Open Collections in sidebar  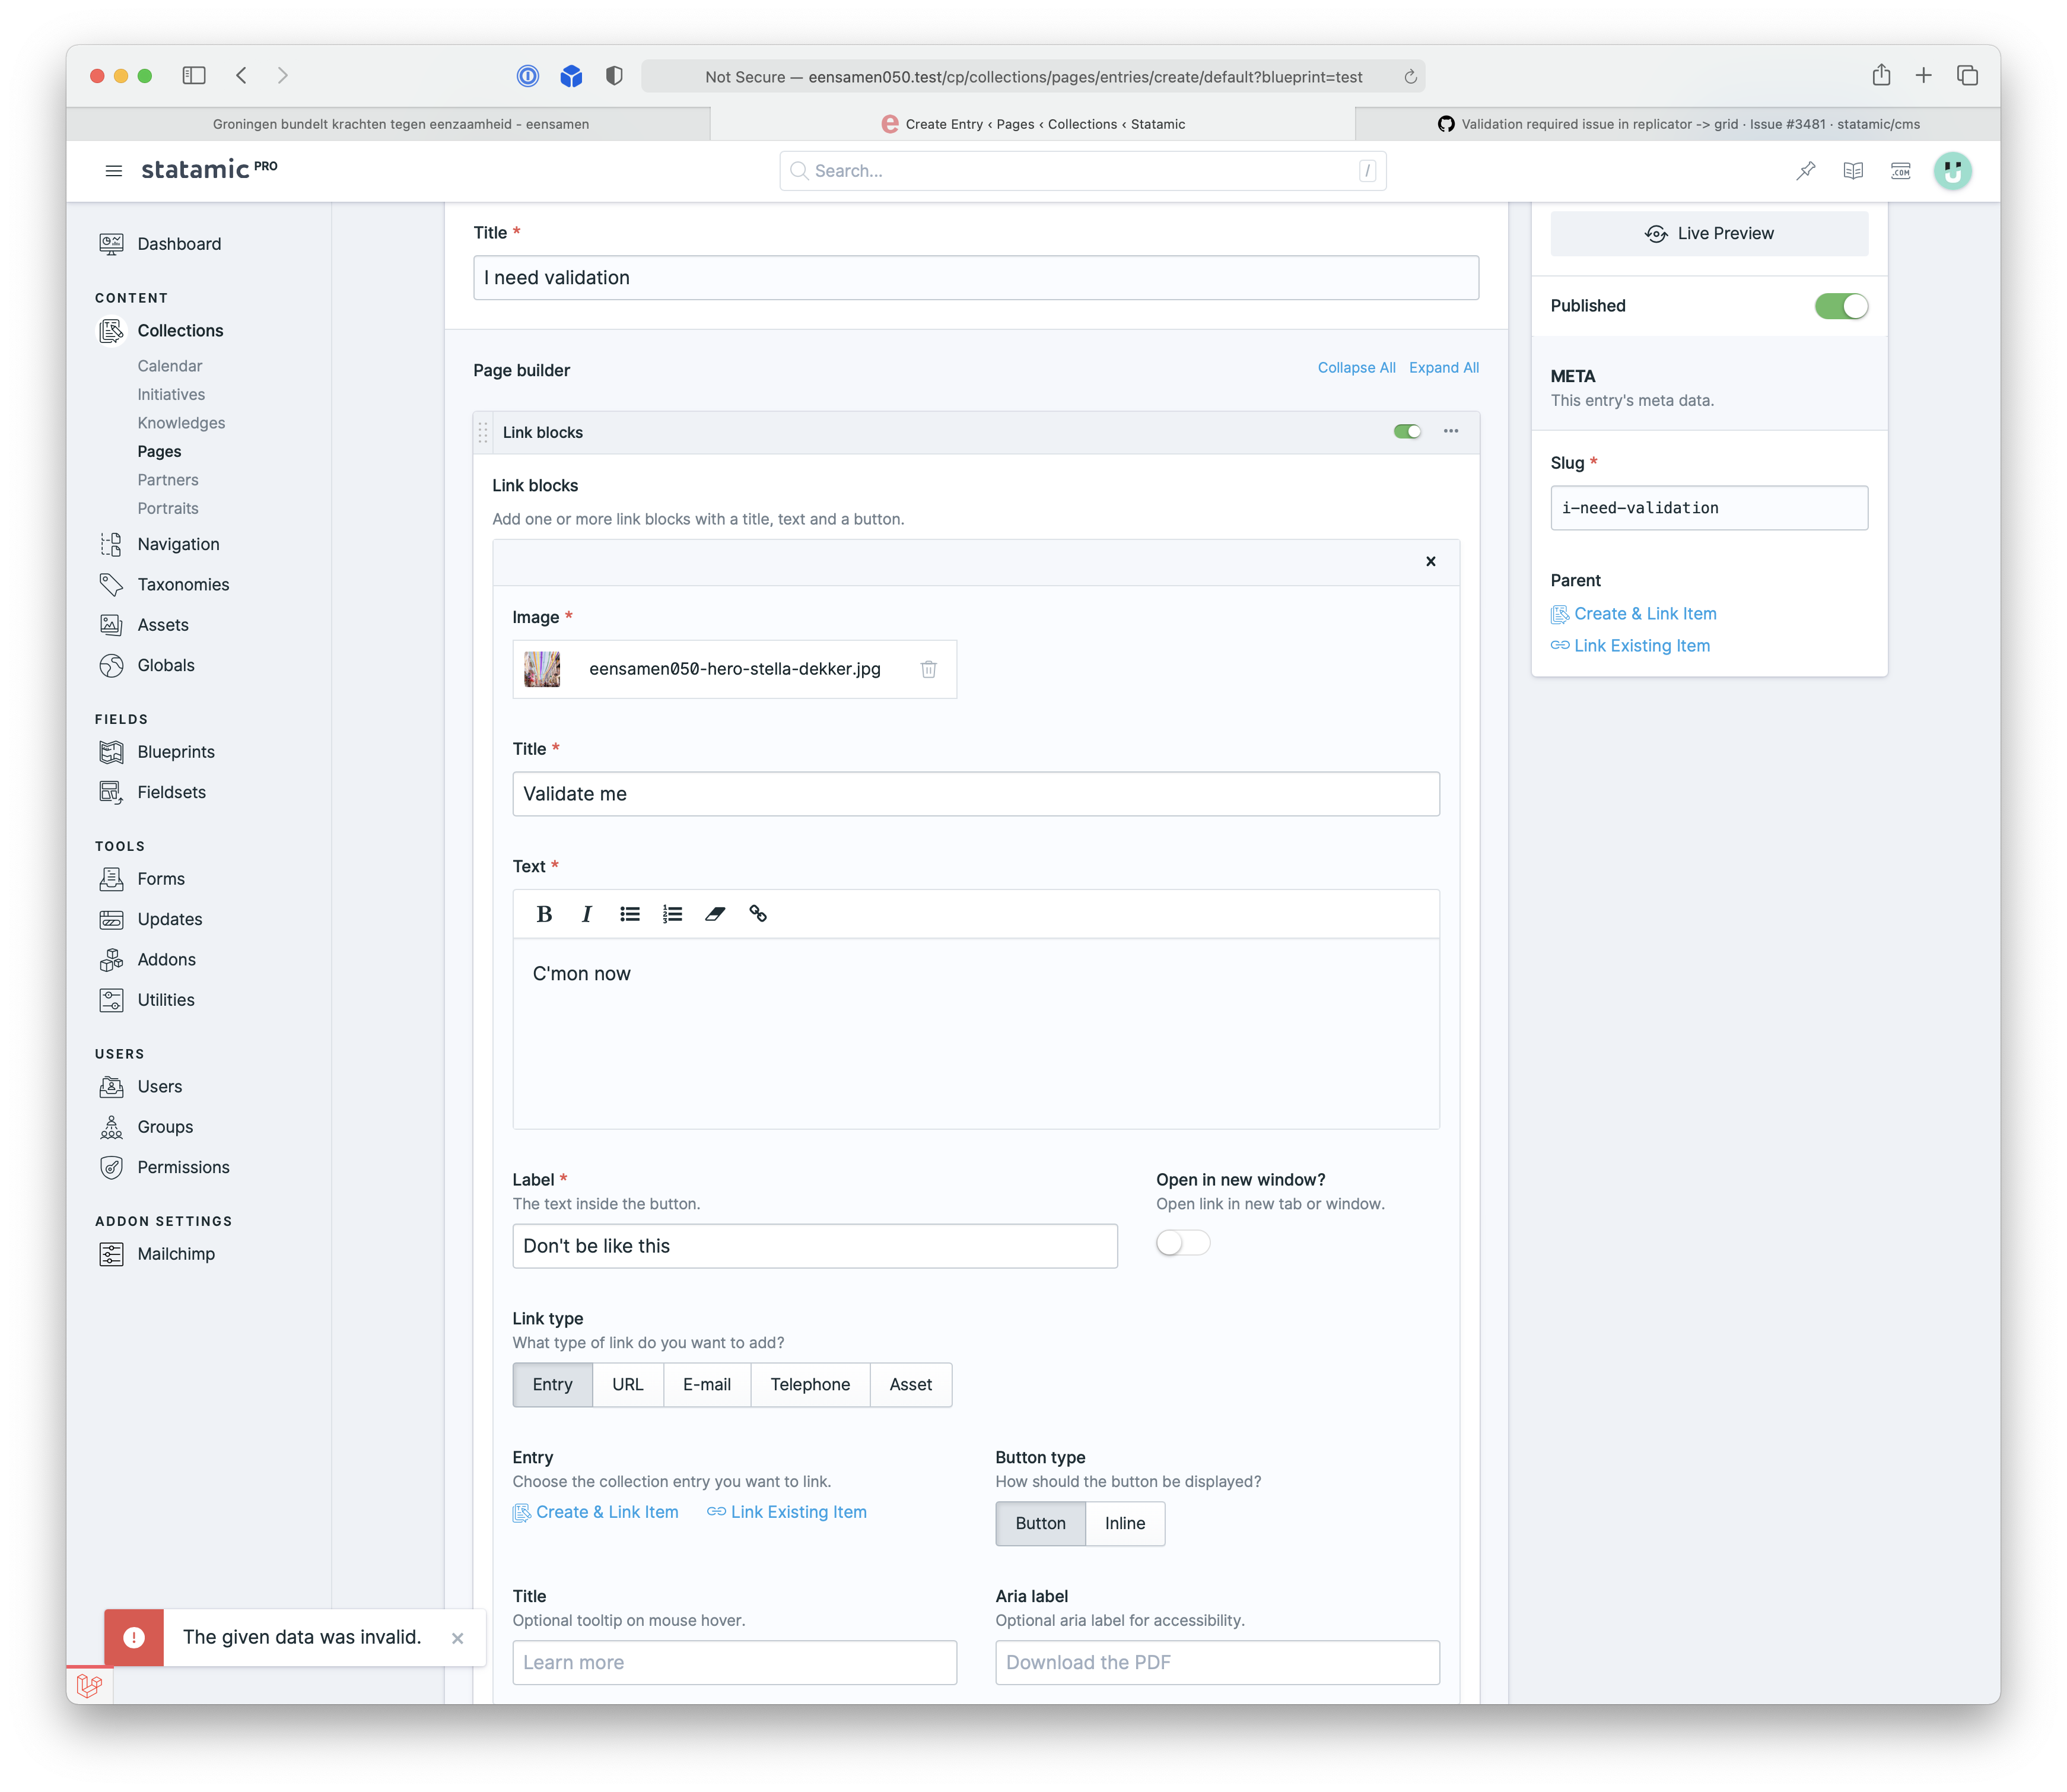[180, 331]
